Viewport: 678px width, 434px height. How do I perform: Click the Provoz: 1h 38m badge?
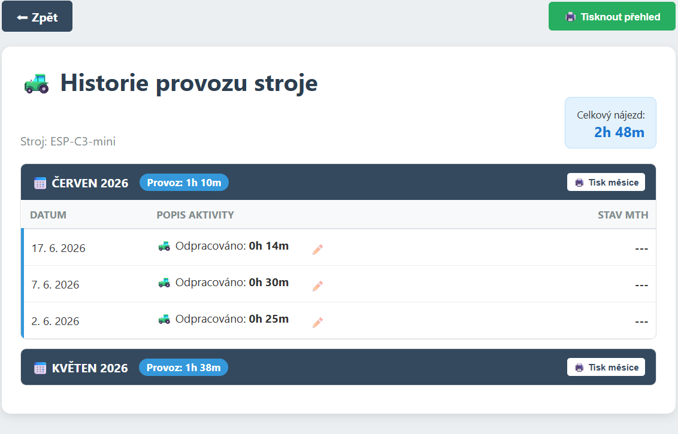(x=183, y=368)
